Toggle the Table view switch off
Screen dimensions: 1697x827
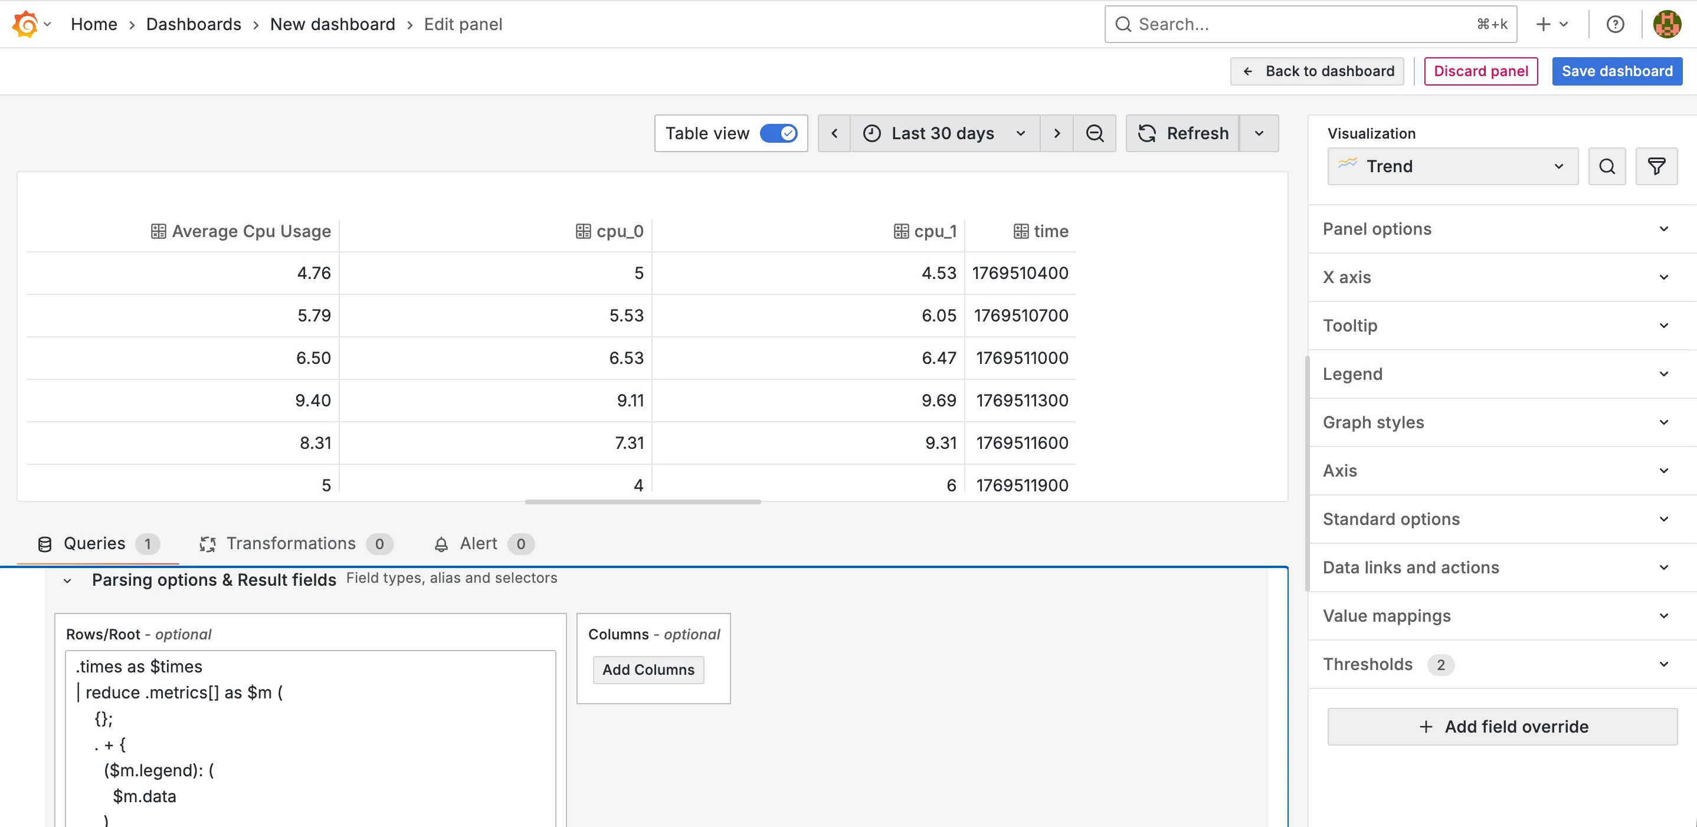point(779,134)
